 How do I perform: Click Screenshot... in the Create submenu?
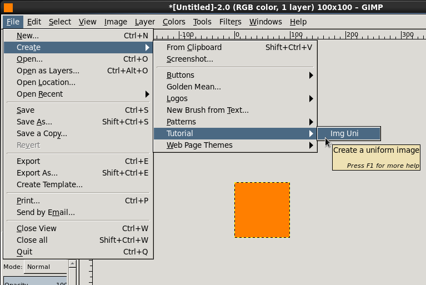190,59
